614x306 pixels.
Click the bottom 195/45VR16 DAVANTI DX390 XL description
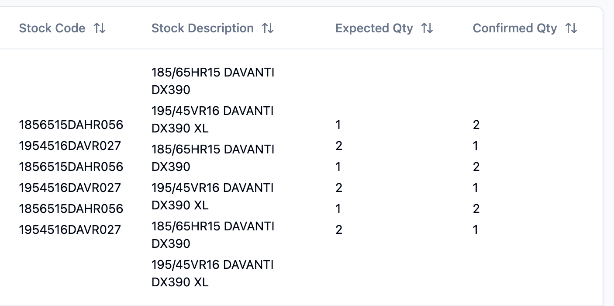pyautogui.click(x=213, y=273)
